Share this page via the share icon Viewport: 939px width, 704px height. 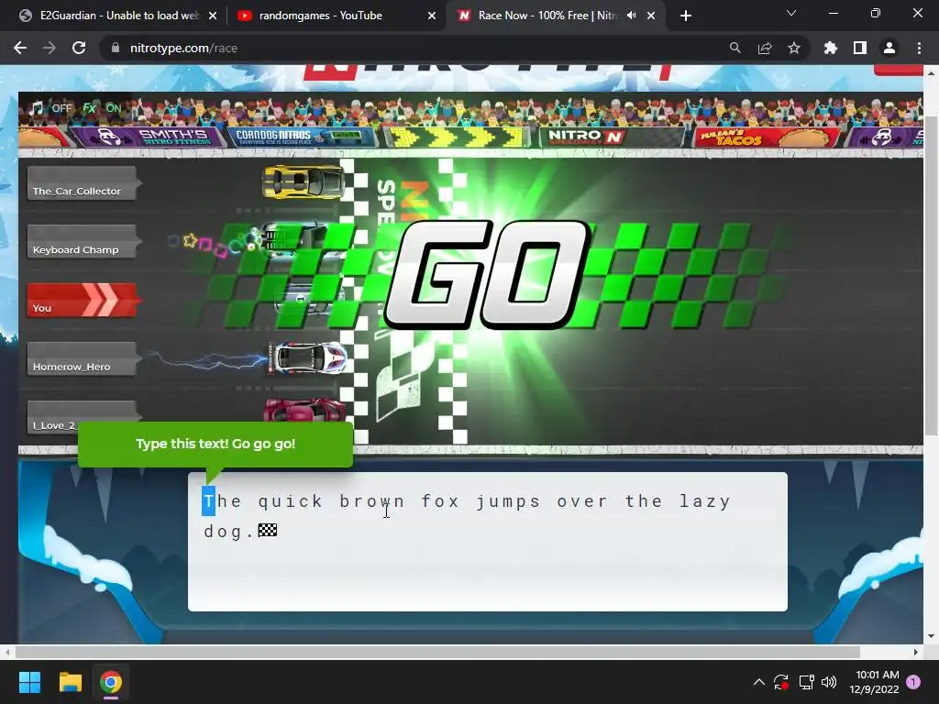[x=765, y=48]
